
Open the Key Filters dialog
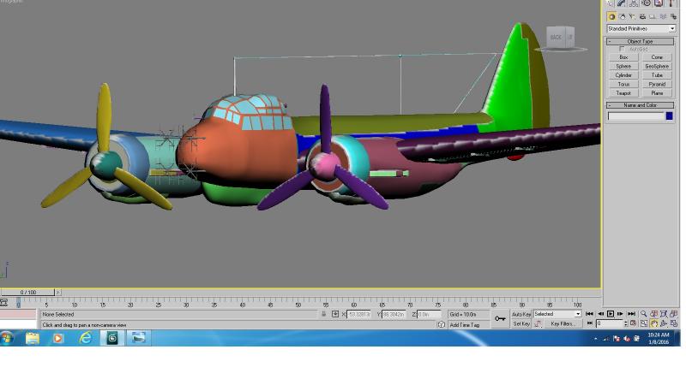tap(563, 324)
